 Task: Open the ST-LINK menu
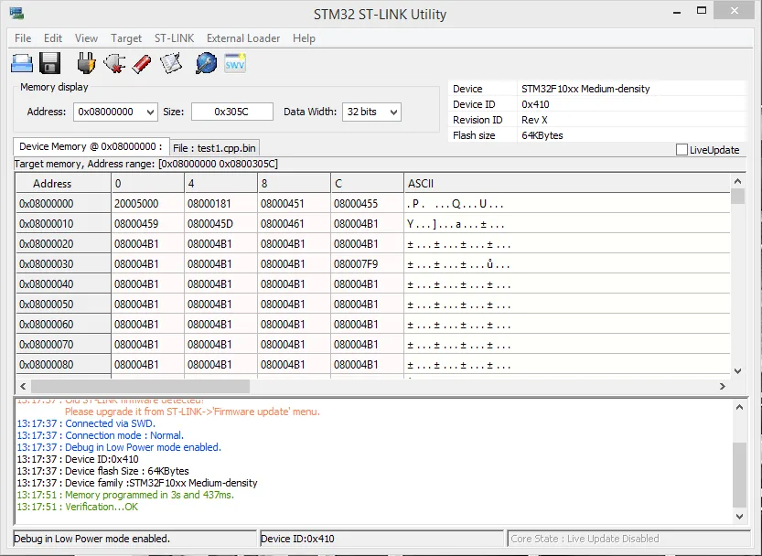tap(174, 38)
